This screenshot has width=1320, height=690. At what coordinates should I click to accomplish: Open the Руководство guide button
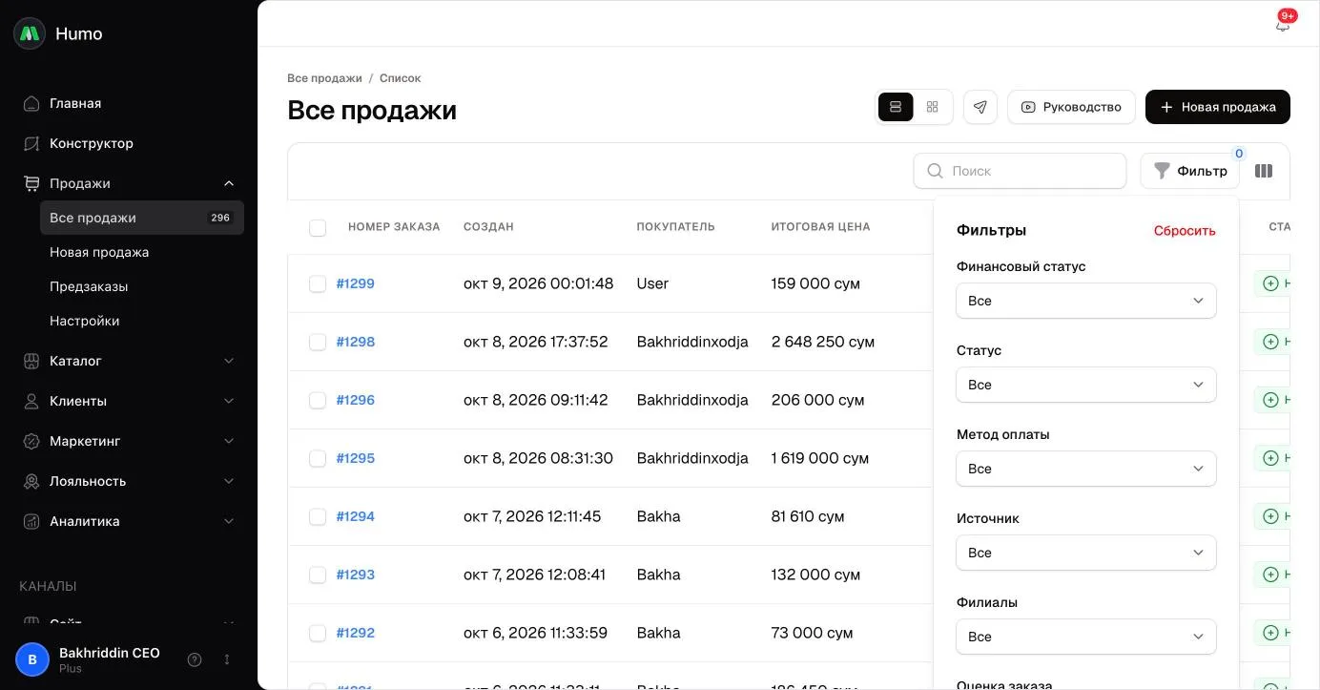[1071, 107]
